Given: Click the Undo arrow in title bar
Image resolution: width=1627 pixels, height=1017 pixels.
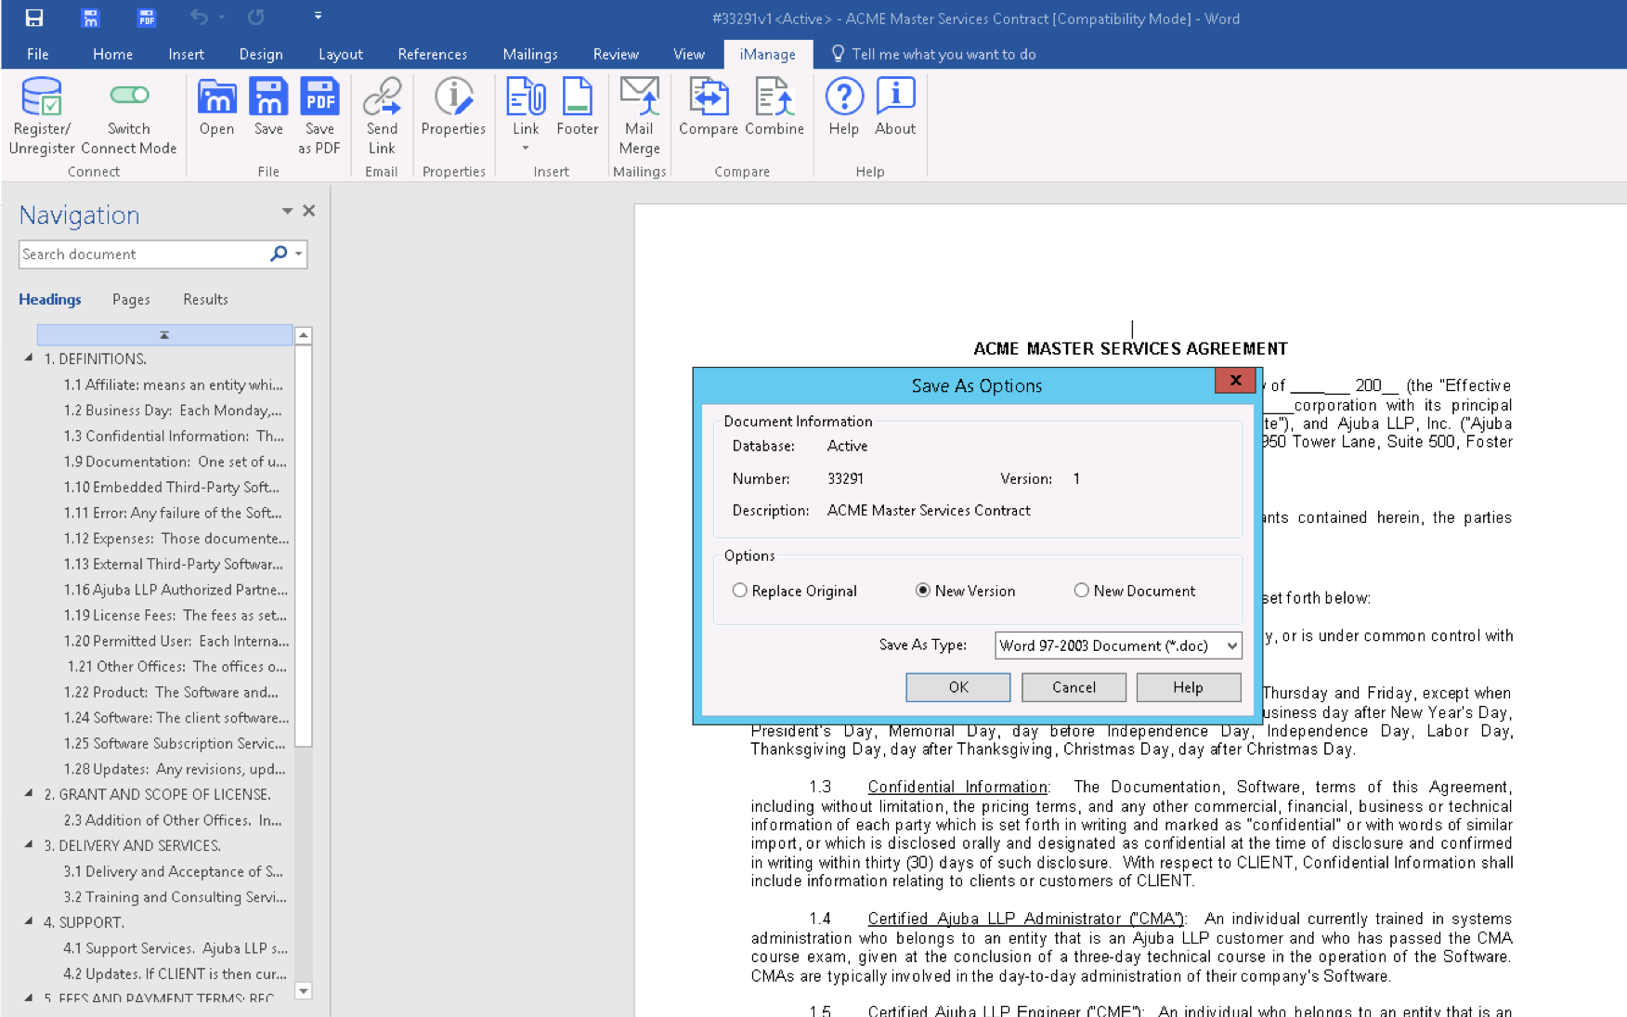Looking at the screenshot, I should (199, 17).
